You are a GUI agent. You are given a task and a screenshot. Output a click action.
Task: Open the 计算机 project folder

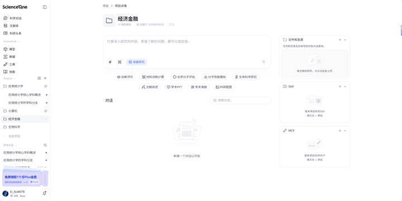pyautogui.click(x=13, y=111)
